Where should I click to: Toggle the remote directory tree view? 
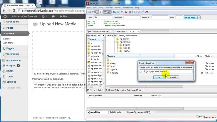(x=105, y=12)
